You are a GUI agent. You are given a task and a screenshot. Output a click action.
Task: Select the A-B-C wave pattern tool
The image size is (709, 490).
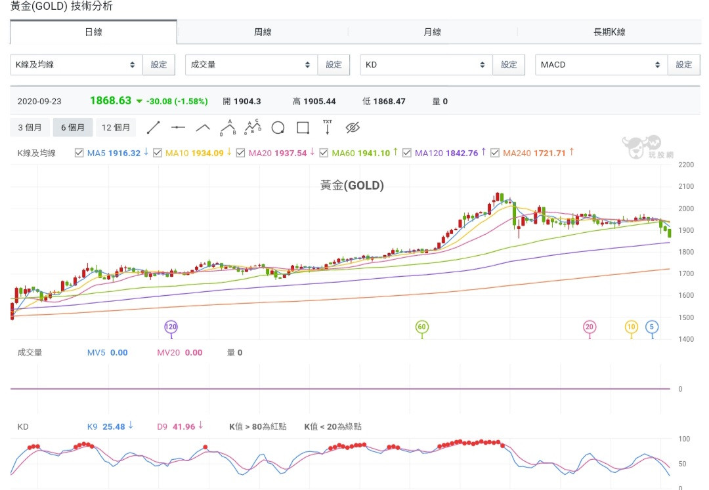pyautogui.click(x=253, y=127)
